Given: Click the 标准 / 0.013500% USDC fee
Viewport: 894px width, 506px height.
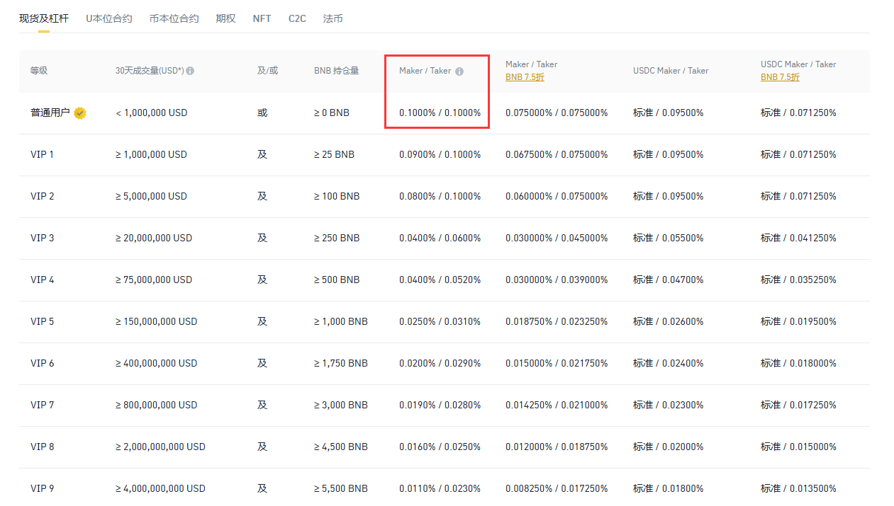Looking at the screenshot, I should [799, 488].
